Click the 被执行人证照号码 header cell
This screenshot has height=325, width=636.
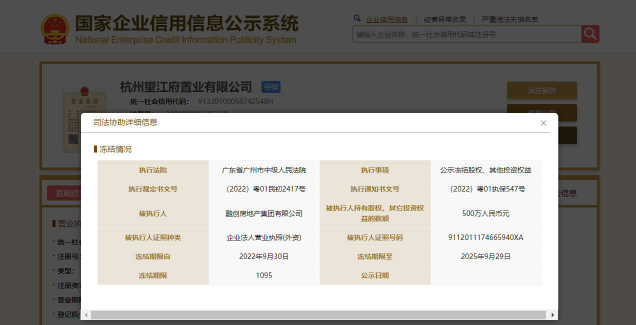(x=375, y=237)
